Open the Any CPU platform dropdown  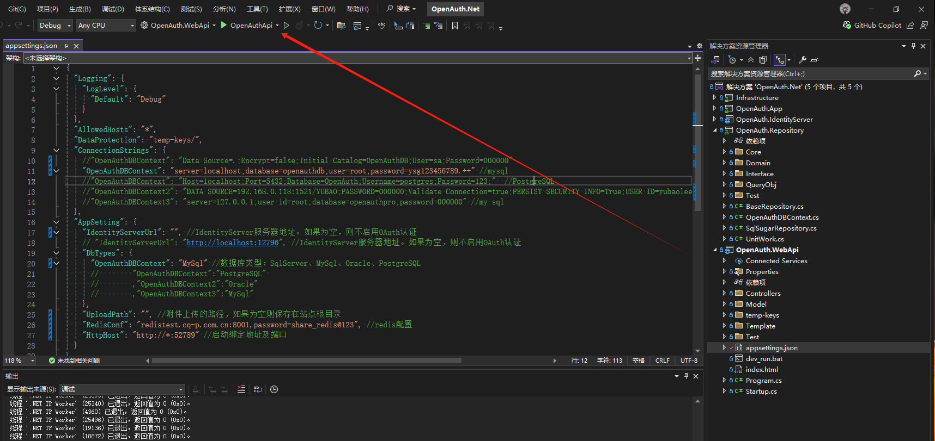coord(106,25)
